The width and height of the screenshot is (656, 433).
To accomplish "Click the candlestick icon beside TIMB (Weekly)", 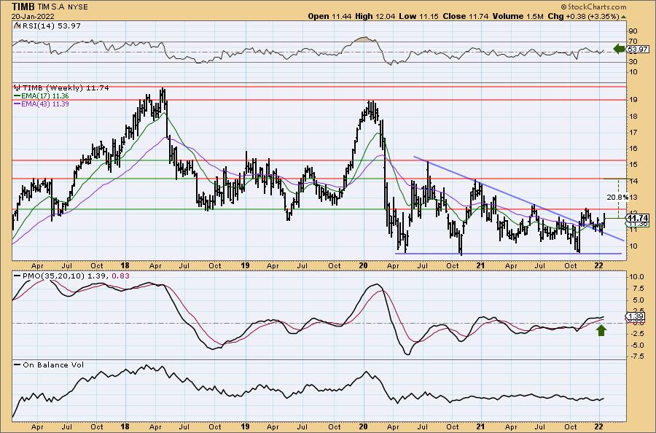I will coord(17,88).
